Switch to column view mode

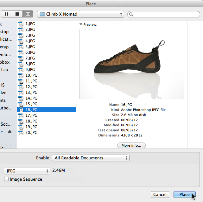[x=28, y=14]
